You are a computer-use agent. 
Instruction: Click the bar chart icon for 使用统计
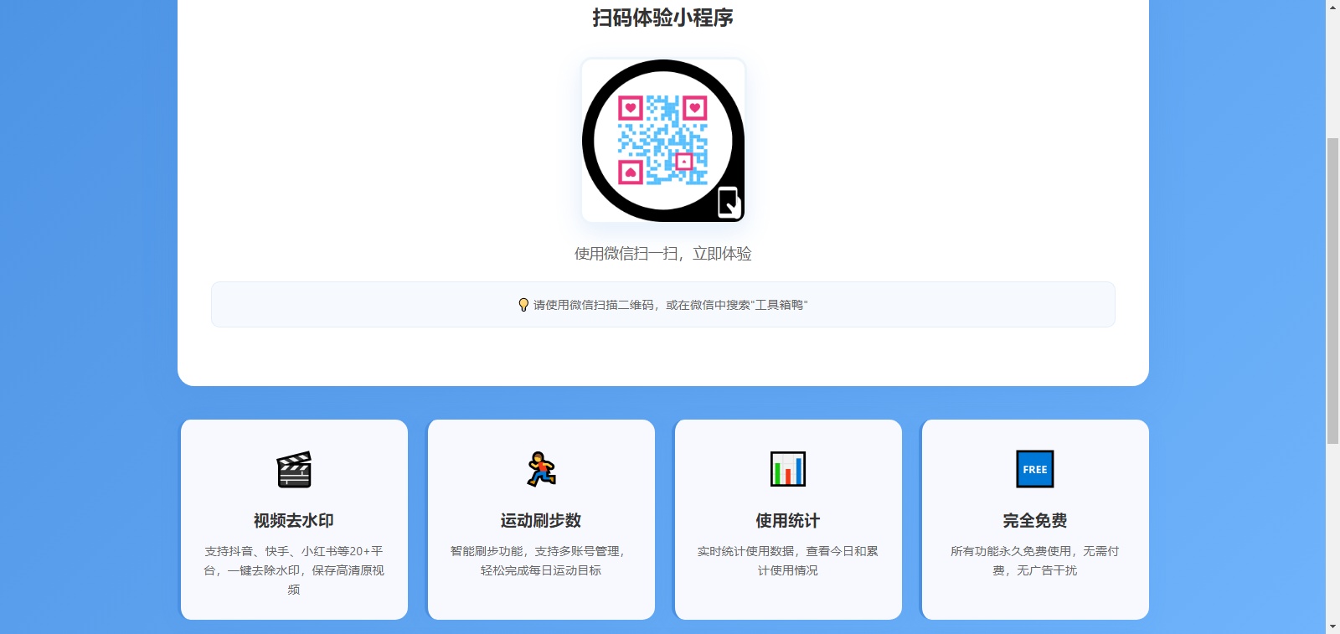[x=788, y=469]
